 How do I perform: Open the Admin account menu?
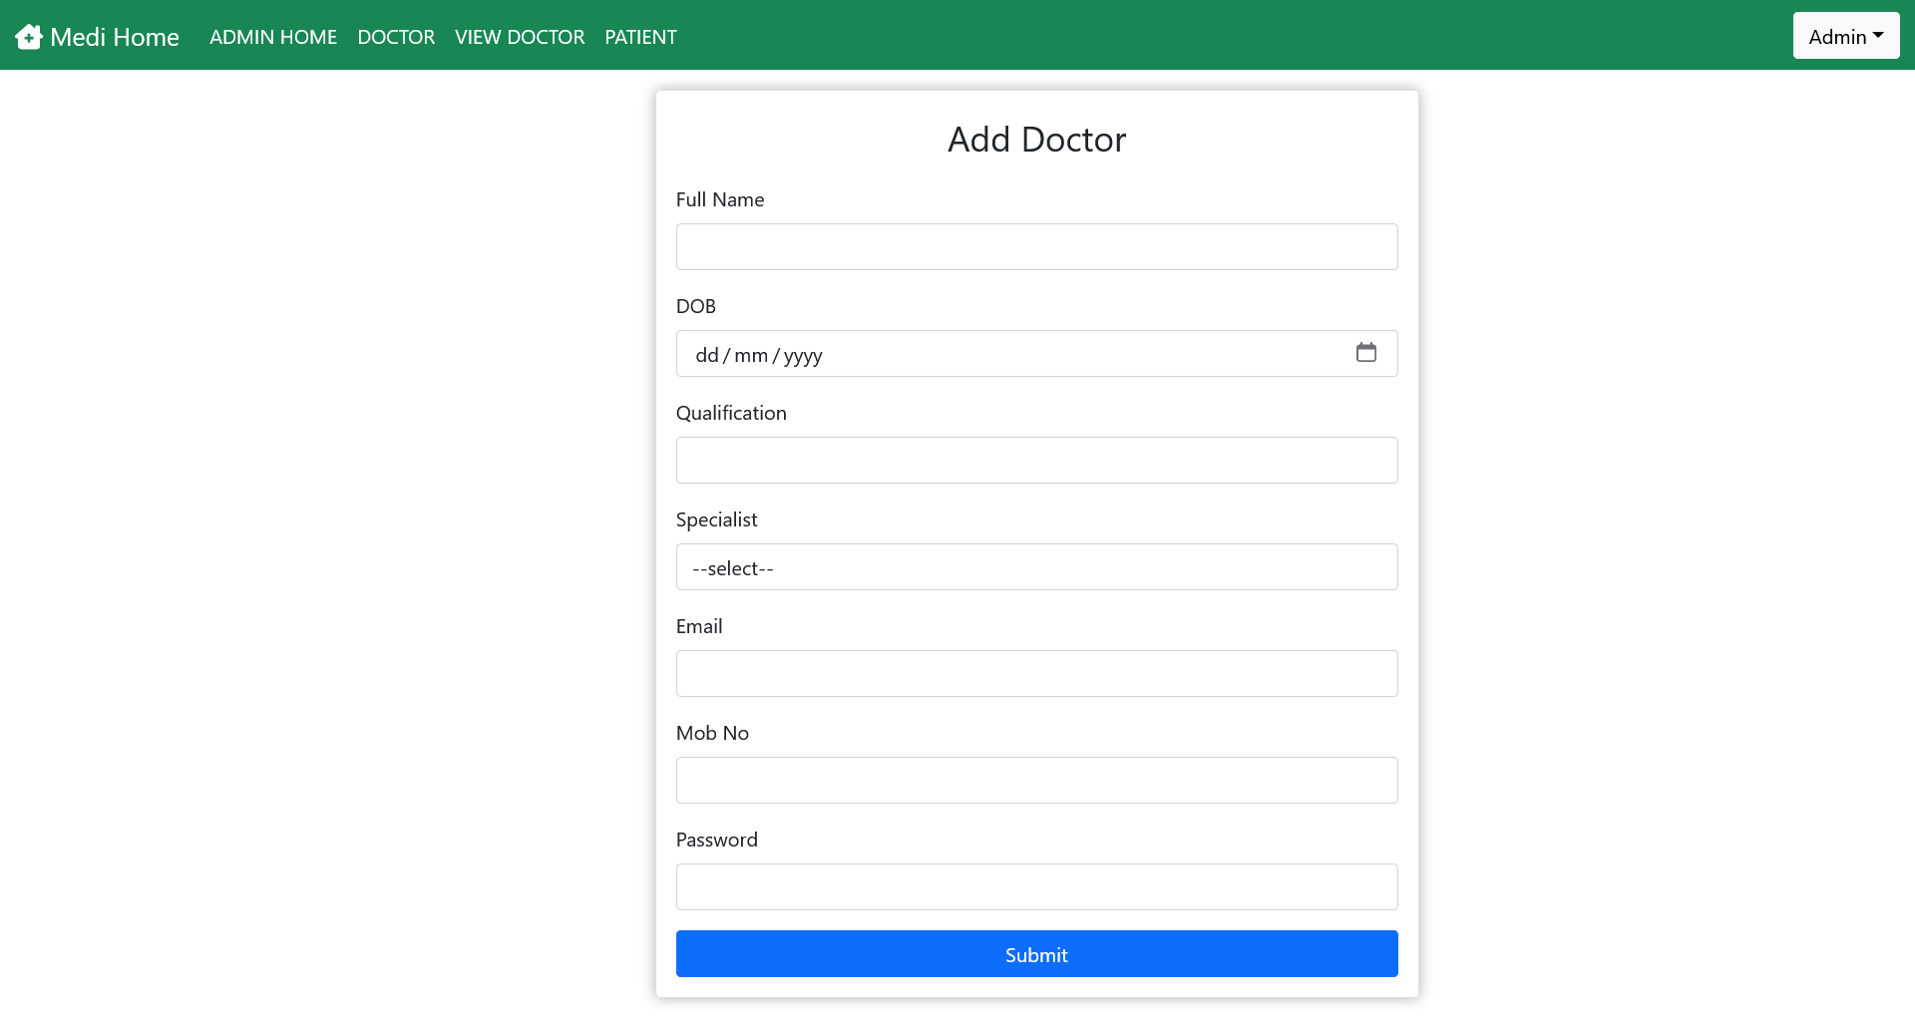(1845, 36)
